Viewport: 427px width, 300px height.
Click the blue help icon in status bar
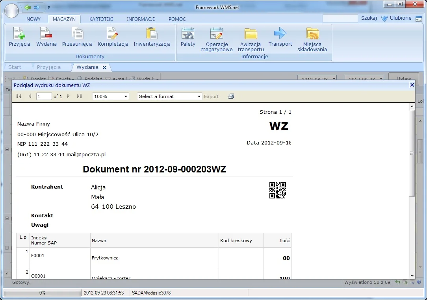419,282
